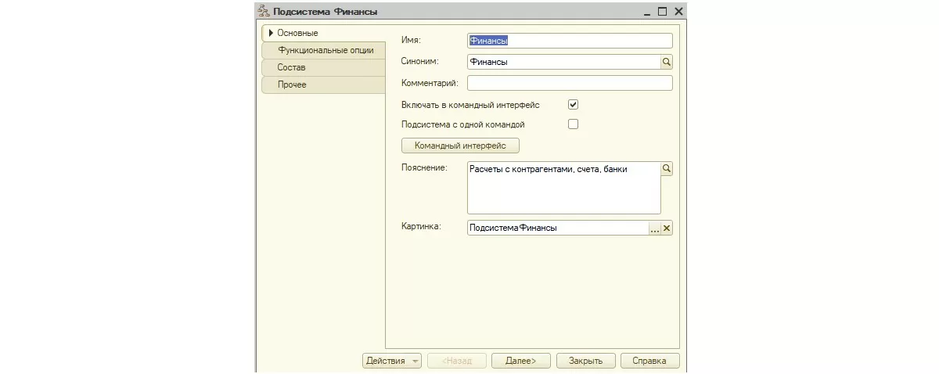Open the Действия dropdown menu
The image size is (939, 374).
pyautogui.click(x=392, y=361)
